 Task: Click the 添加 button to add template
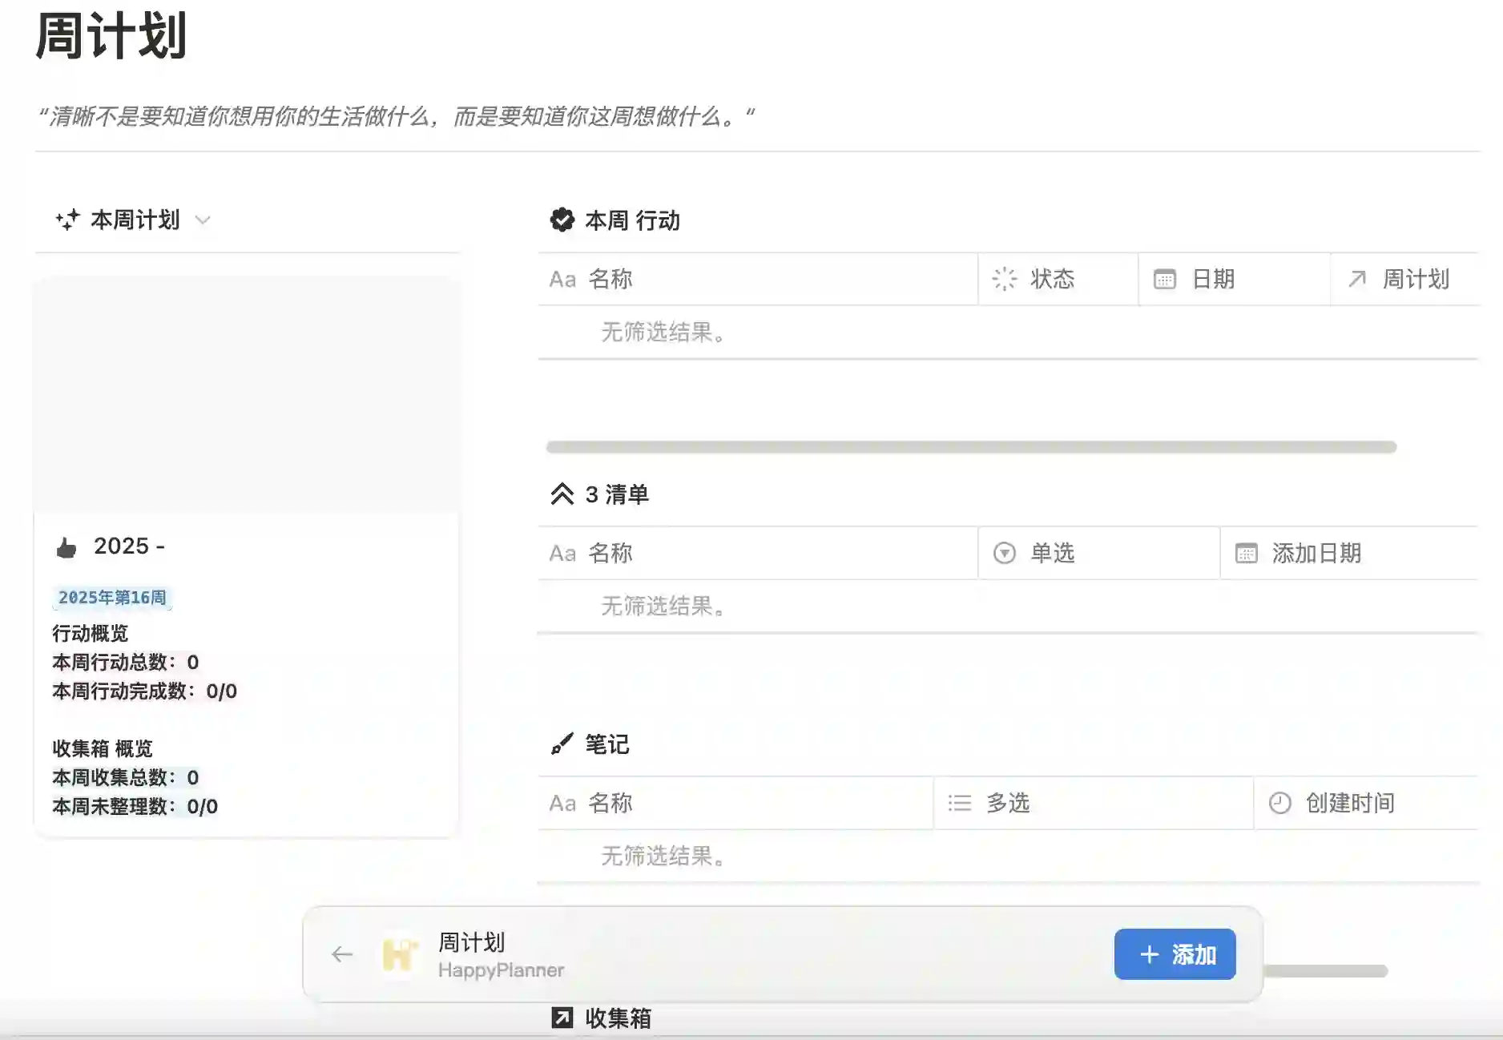[x=1175, y=954]
